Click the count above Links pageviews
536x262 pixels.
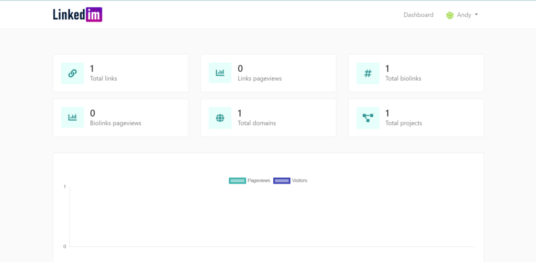[240, 69]
